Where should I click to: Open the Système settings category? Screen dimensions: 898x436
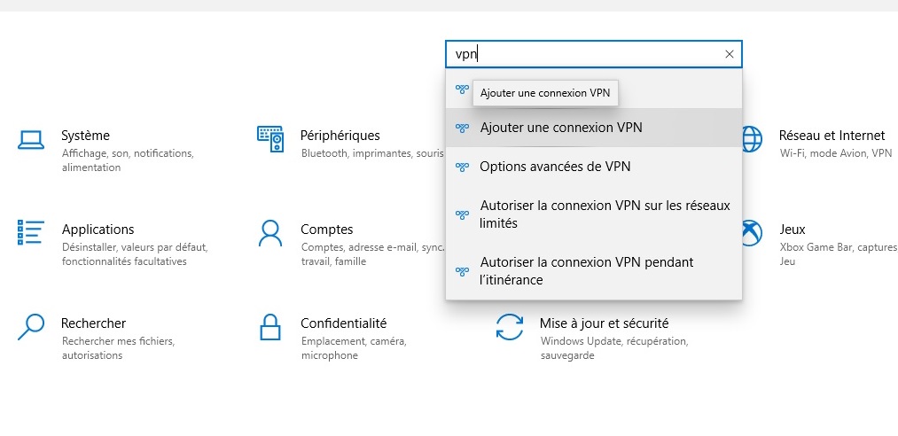[85, 136]
